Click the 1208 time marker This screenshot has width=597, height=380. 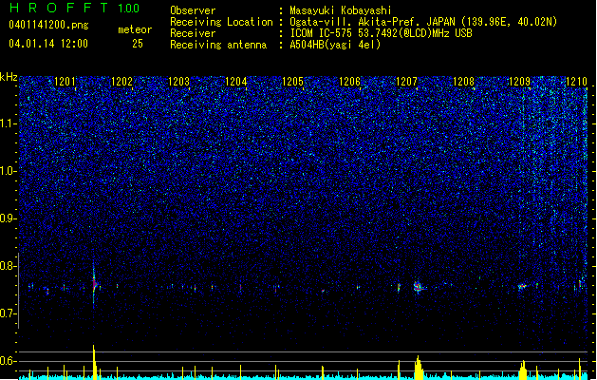463,82
